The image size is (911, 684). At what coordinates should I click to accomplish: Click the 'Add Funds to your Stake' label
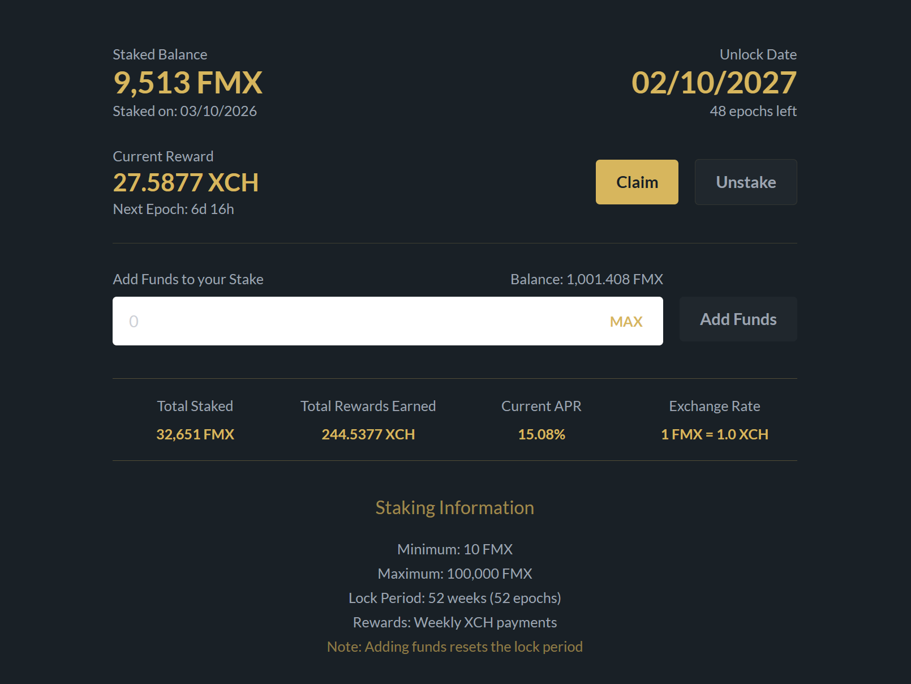point(188,279)
